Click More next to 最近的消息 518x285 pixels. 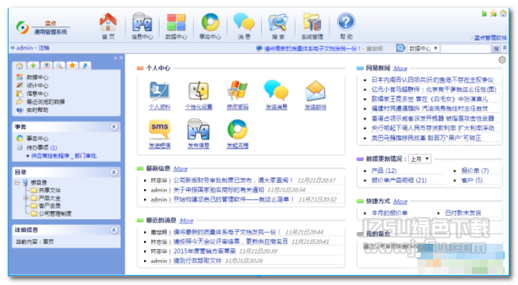186,220
